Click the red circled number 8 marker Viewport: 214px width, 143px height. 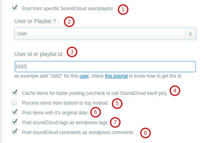coord(145,133)
